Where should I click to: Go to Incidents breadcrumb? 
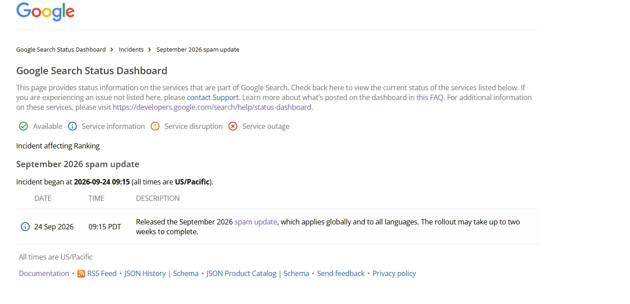131,50
